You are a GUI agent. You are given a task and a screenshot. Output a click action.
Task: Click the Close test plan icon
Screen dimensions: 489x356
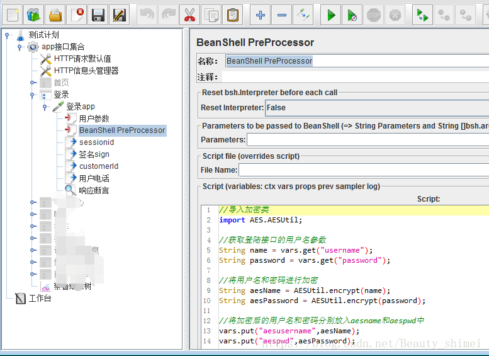77,15
